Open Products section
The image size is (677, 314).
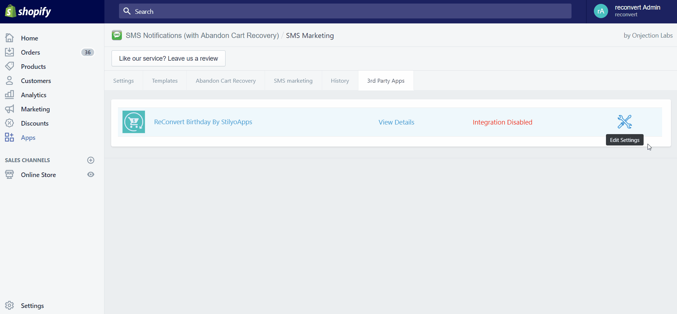33,66
